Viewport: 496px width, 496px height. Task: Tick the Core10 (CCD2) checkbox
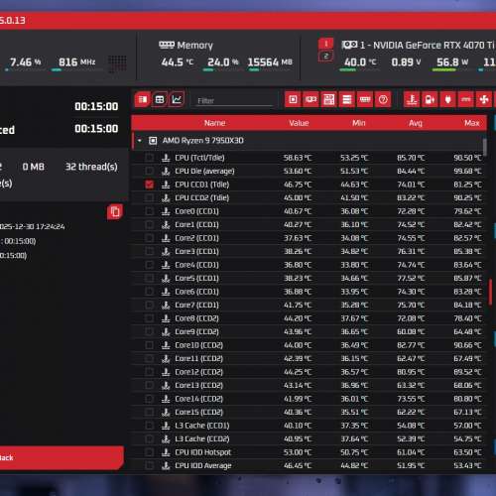[x=150, y=345]
